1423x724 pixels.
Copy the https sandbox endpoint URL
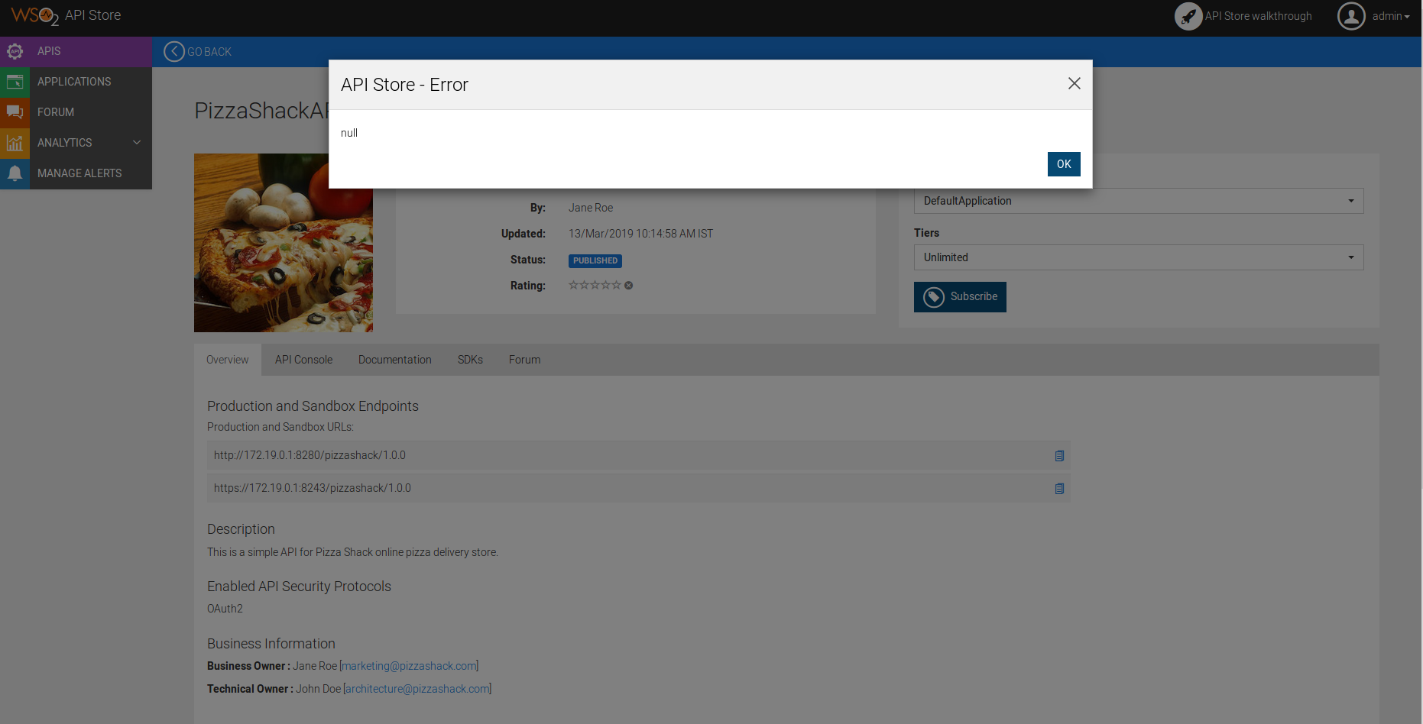click(1059, 488)
